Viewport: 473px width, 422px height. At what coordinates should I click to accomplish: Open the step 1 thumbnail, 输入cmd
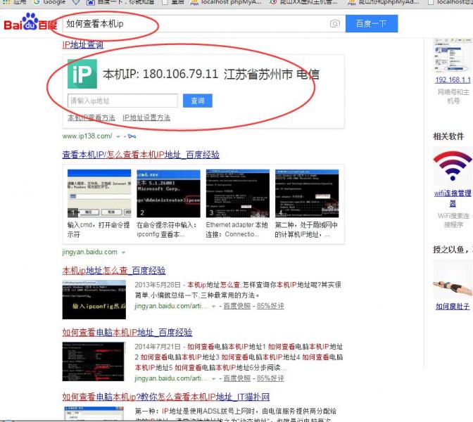(x=99, y=193)
